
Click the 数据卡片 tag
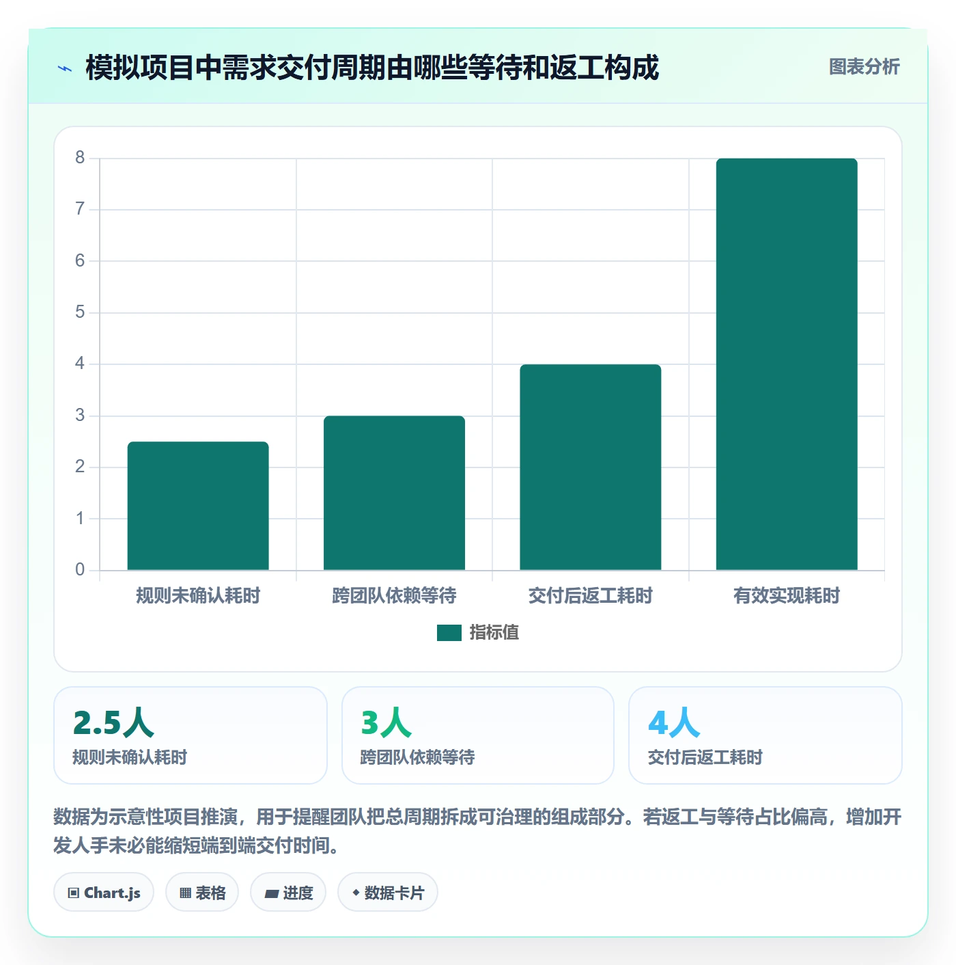coord(388,893)
